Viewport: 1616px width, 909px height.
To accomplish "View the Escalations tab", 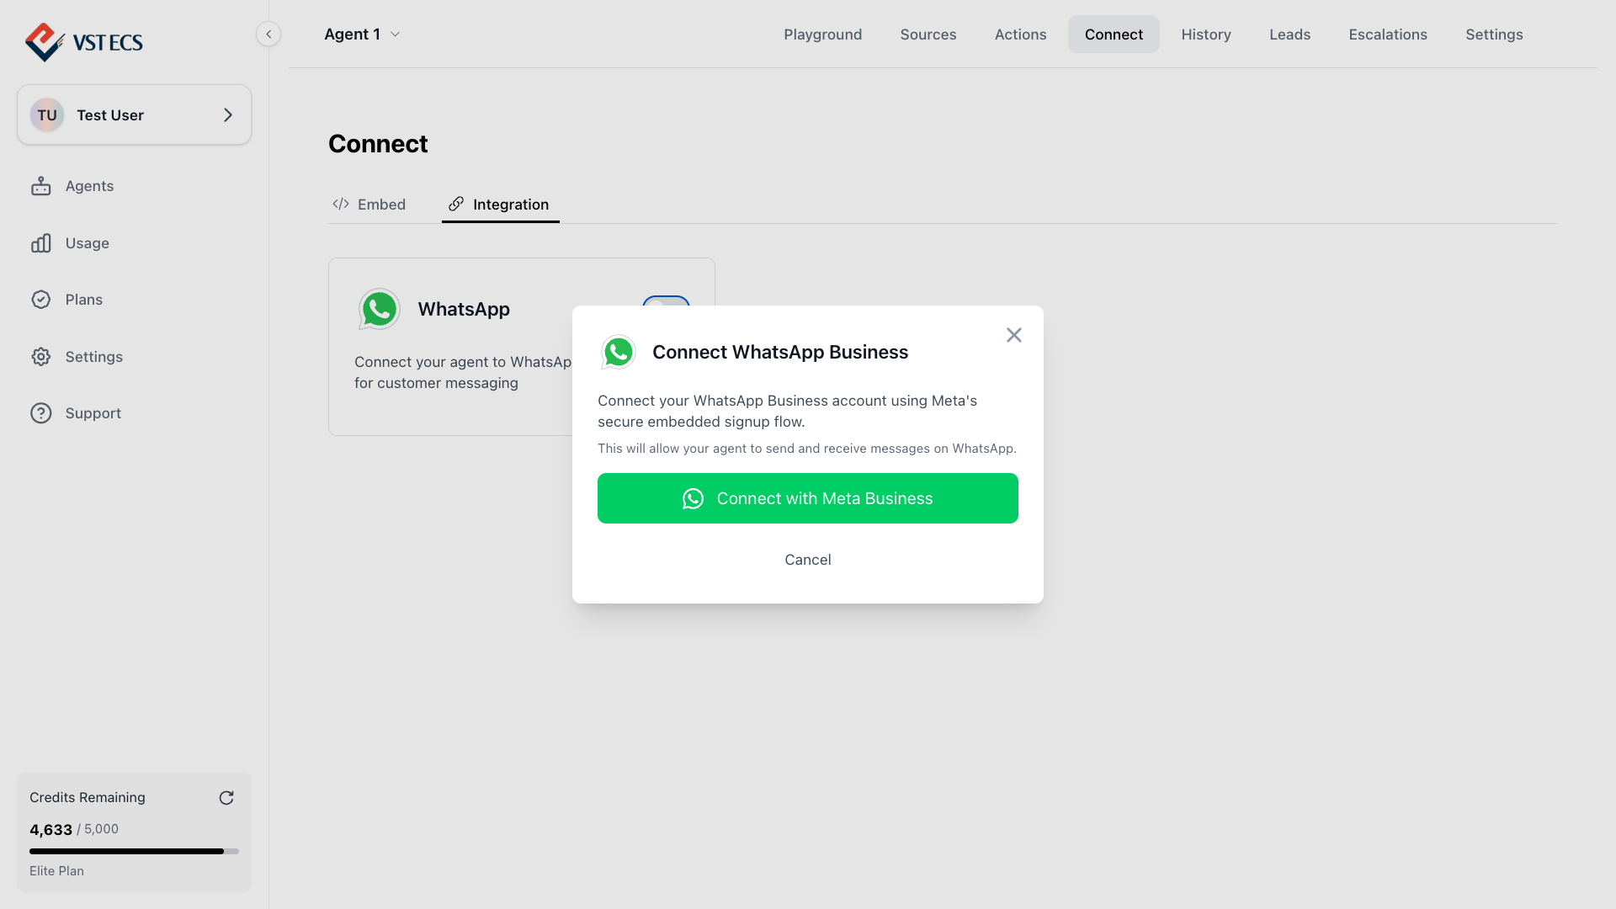I will point(1388,35).
